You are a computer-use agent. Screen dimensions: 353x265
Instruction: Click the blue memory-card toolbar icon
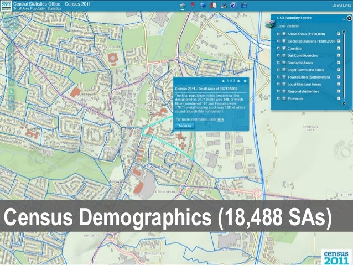click(244, 6)
